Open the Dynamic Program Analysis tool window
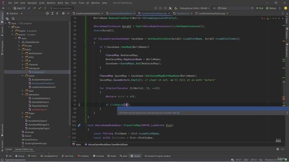 (x=158, y=156)
